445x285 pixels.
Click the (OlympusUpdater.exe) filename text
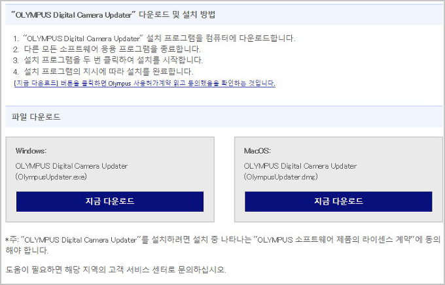click(50, 176)
